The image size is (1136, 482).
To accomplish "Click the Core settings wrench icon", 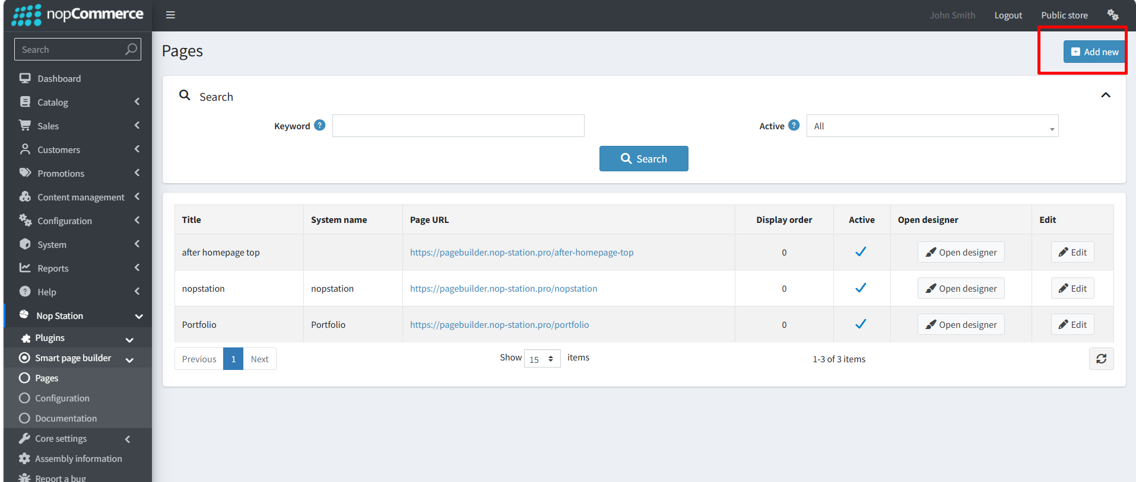I will pyautogui.click(x=24, y=438).
